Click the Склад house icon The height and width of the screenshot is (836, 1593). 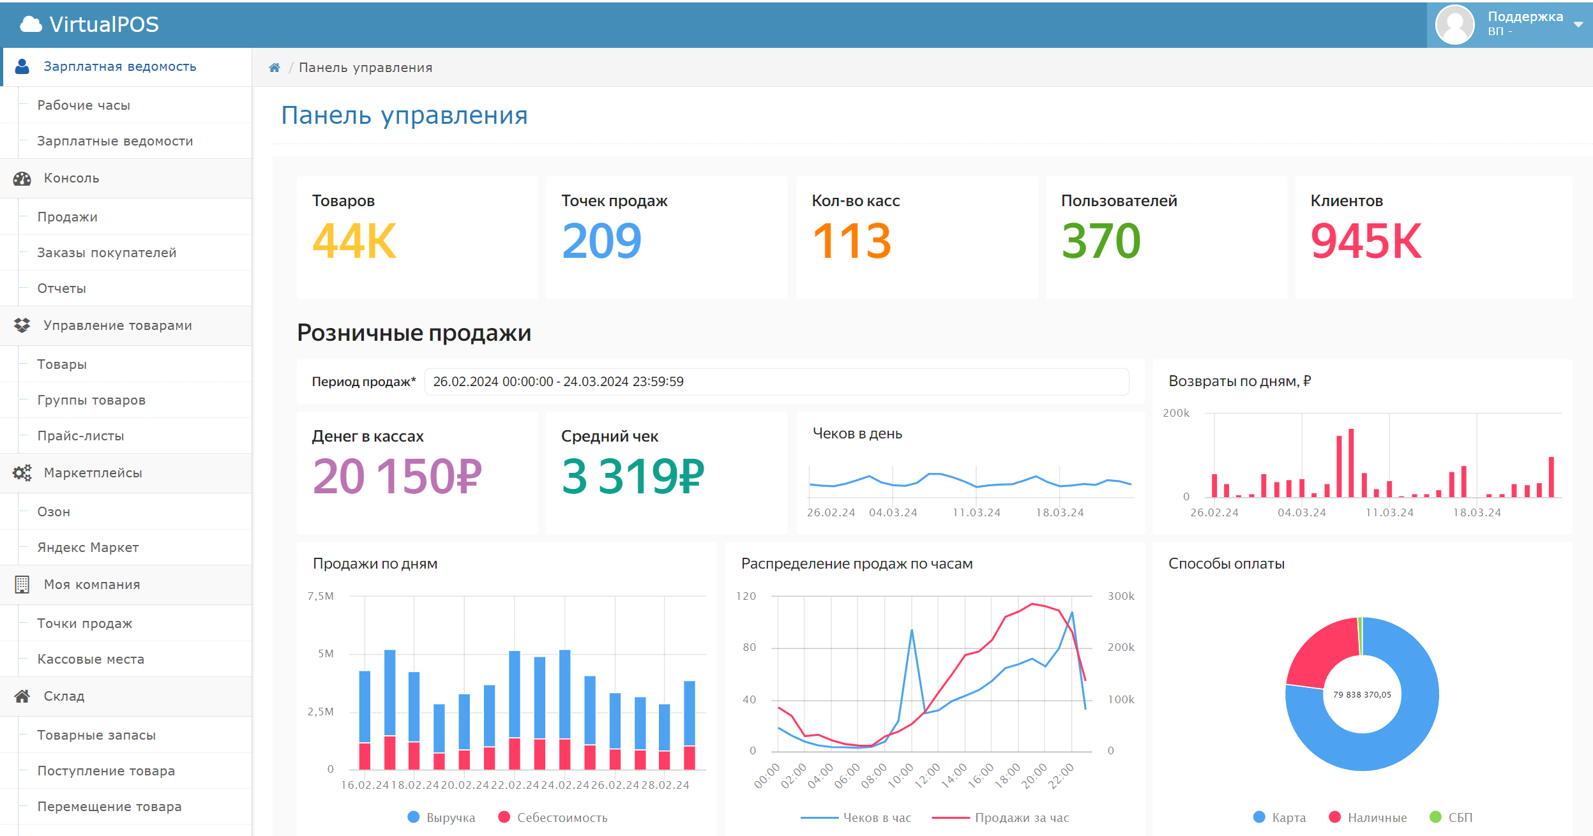point(22,696)
